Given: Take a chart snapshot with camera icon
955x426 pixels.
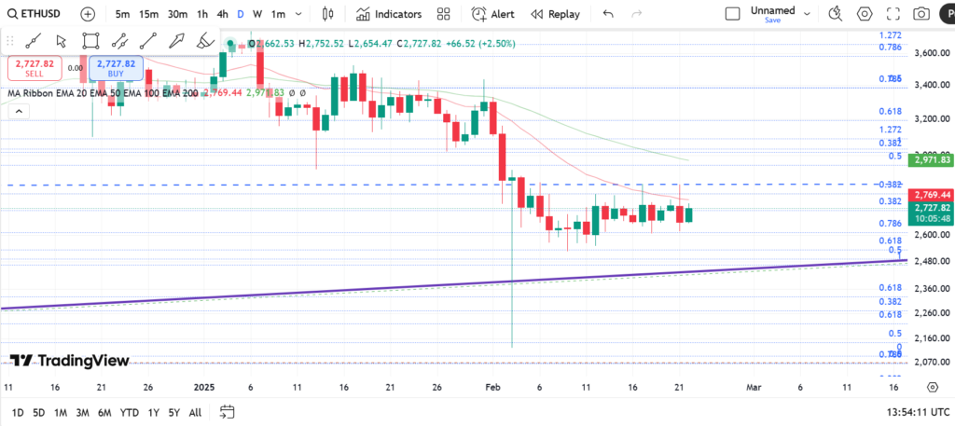Looking at the screenshot, I should coord(920,14).
